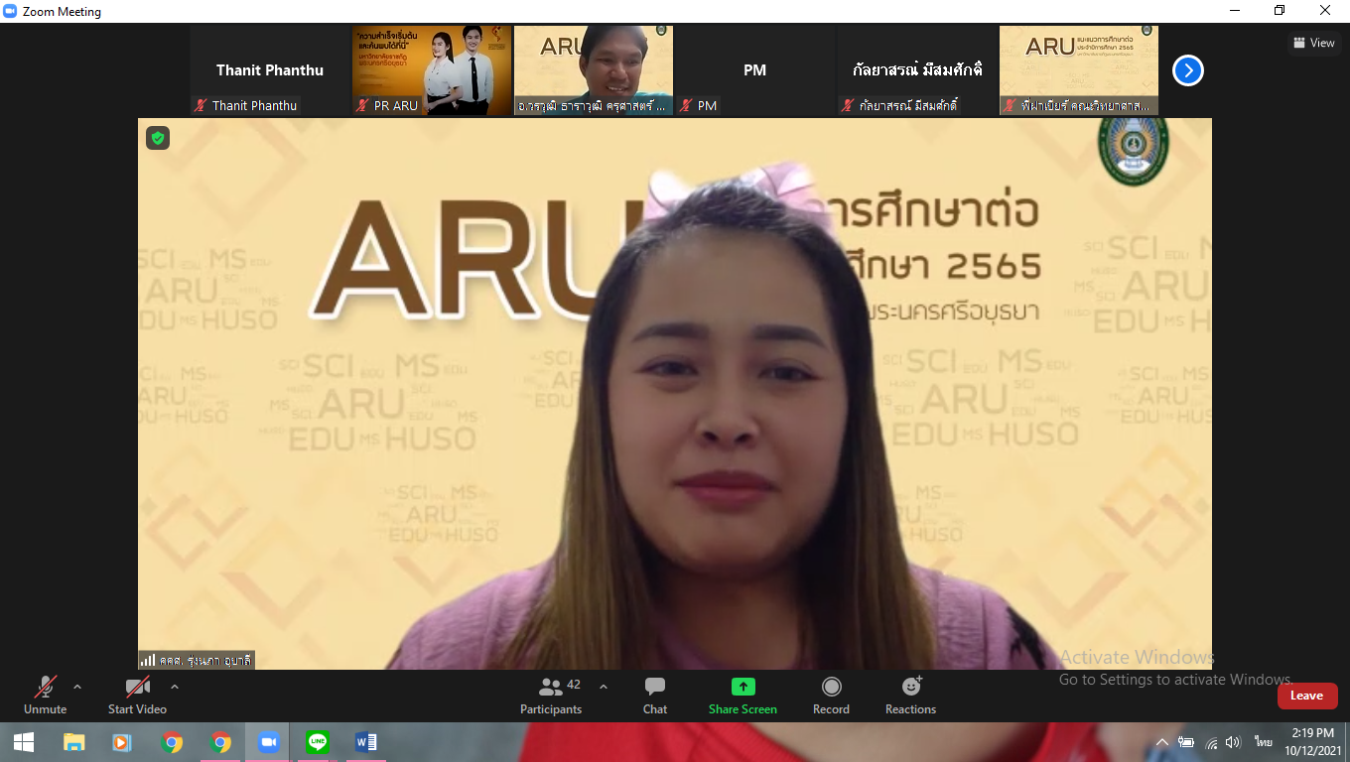The width and height of the screenshot is (1350, 762).
Task: Switch the ไทย input language indicator
Action: tap(1264, 742)
